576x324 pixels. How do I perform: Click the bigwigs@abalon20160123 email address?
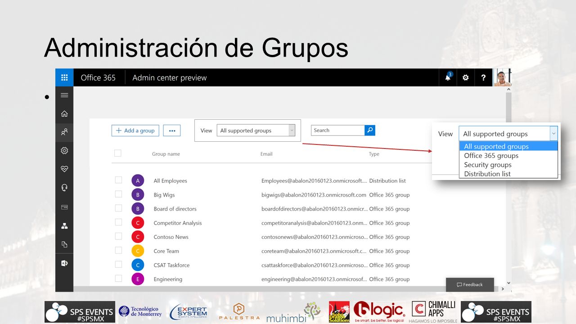(x=314, y=195)
